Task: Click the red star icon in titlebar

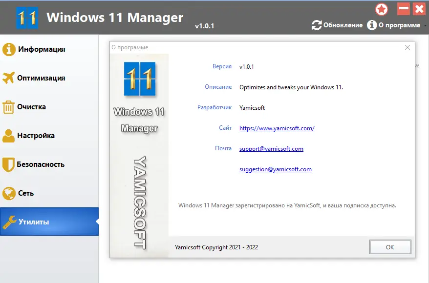Action: 382,9
